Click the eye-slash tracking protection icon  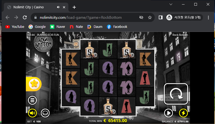click(141, 17)
